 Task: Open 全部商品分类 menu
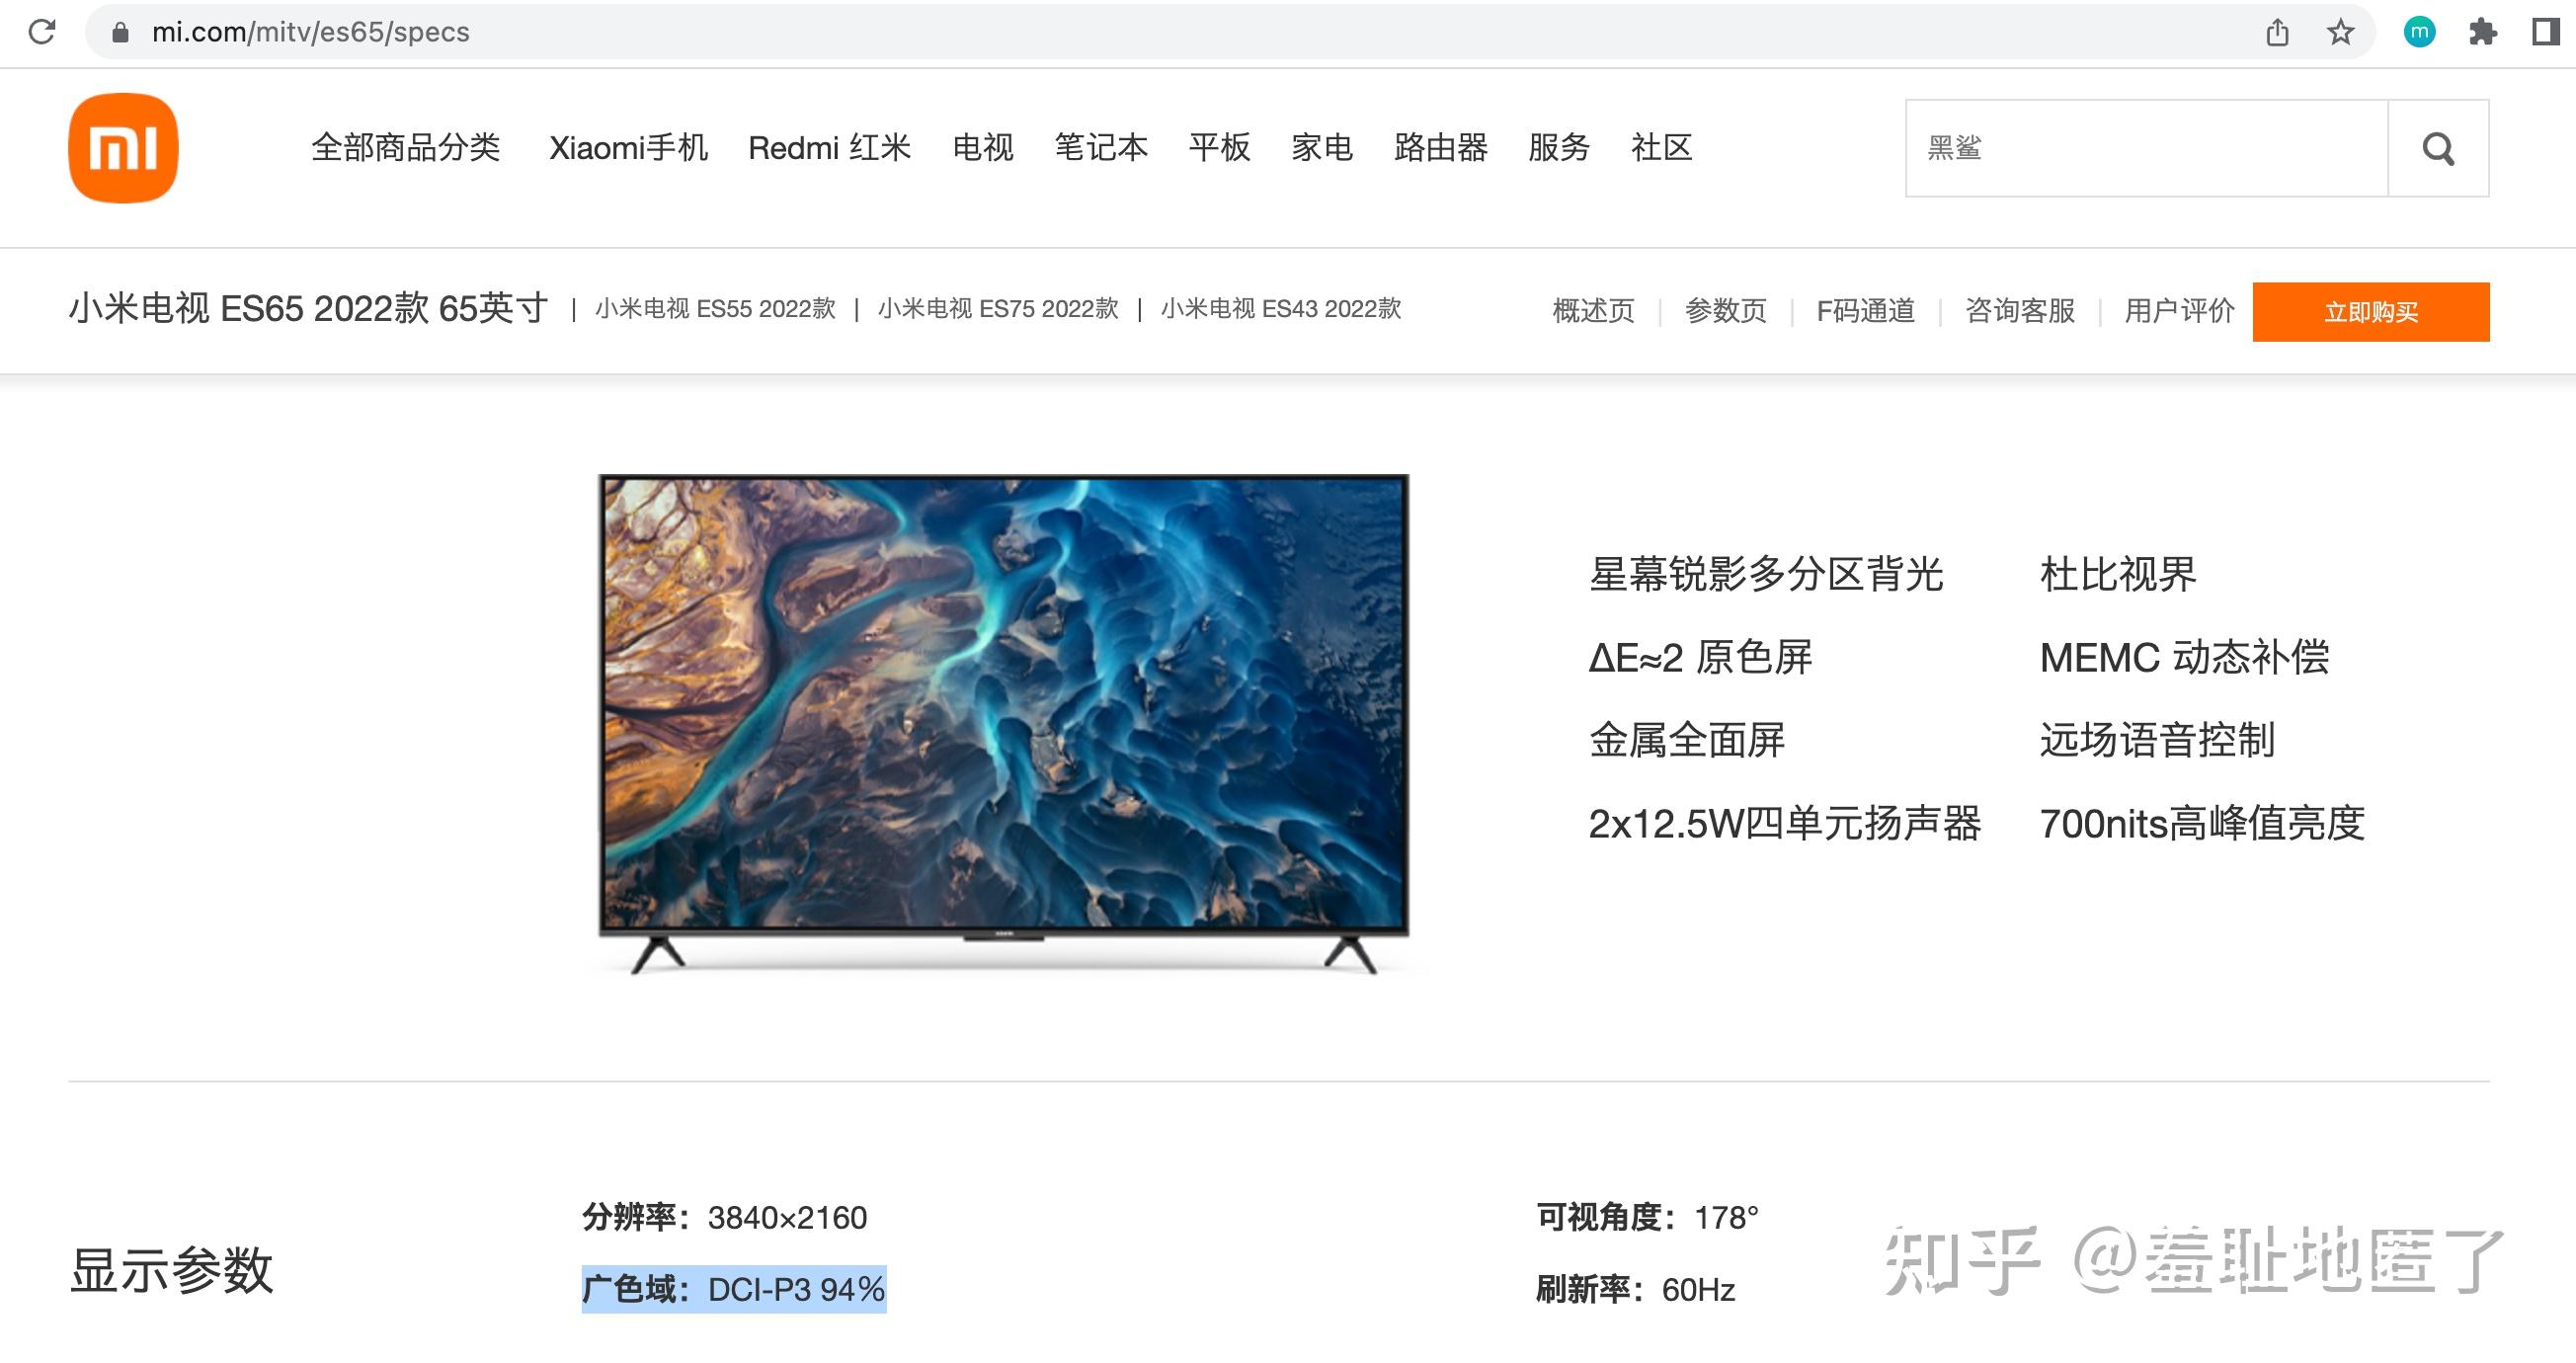click(x=405, y=148)
